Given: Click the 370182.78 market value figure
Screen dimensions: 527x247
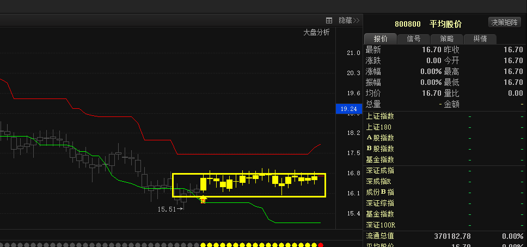Looking at the screenshot, I should coord(452,236).
